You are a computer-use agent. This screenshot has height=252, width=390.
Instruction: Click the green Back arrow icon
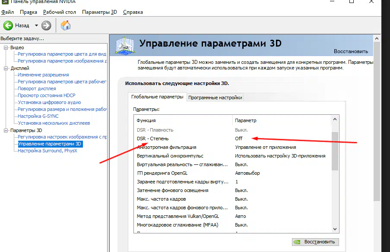point(8,25)
